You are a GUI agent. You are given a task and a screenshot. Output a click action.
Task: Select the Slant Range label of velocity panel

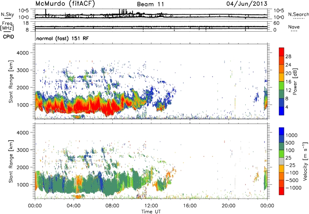tap(11, 161)
